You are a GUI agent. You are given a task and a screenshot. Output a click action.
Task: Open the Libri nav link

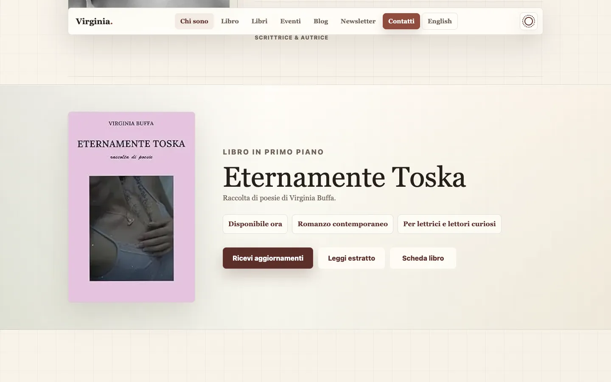click(259, 21)
